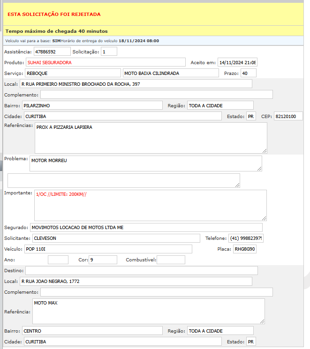This screenshot has height=349, width=310.
Task: Click the Bairro field containing PILARZINHO
Action: (91, 105)
